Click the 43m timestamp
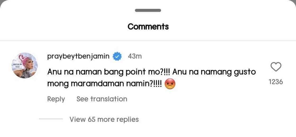 point(135,56)
